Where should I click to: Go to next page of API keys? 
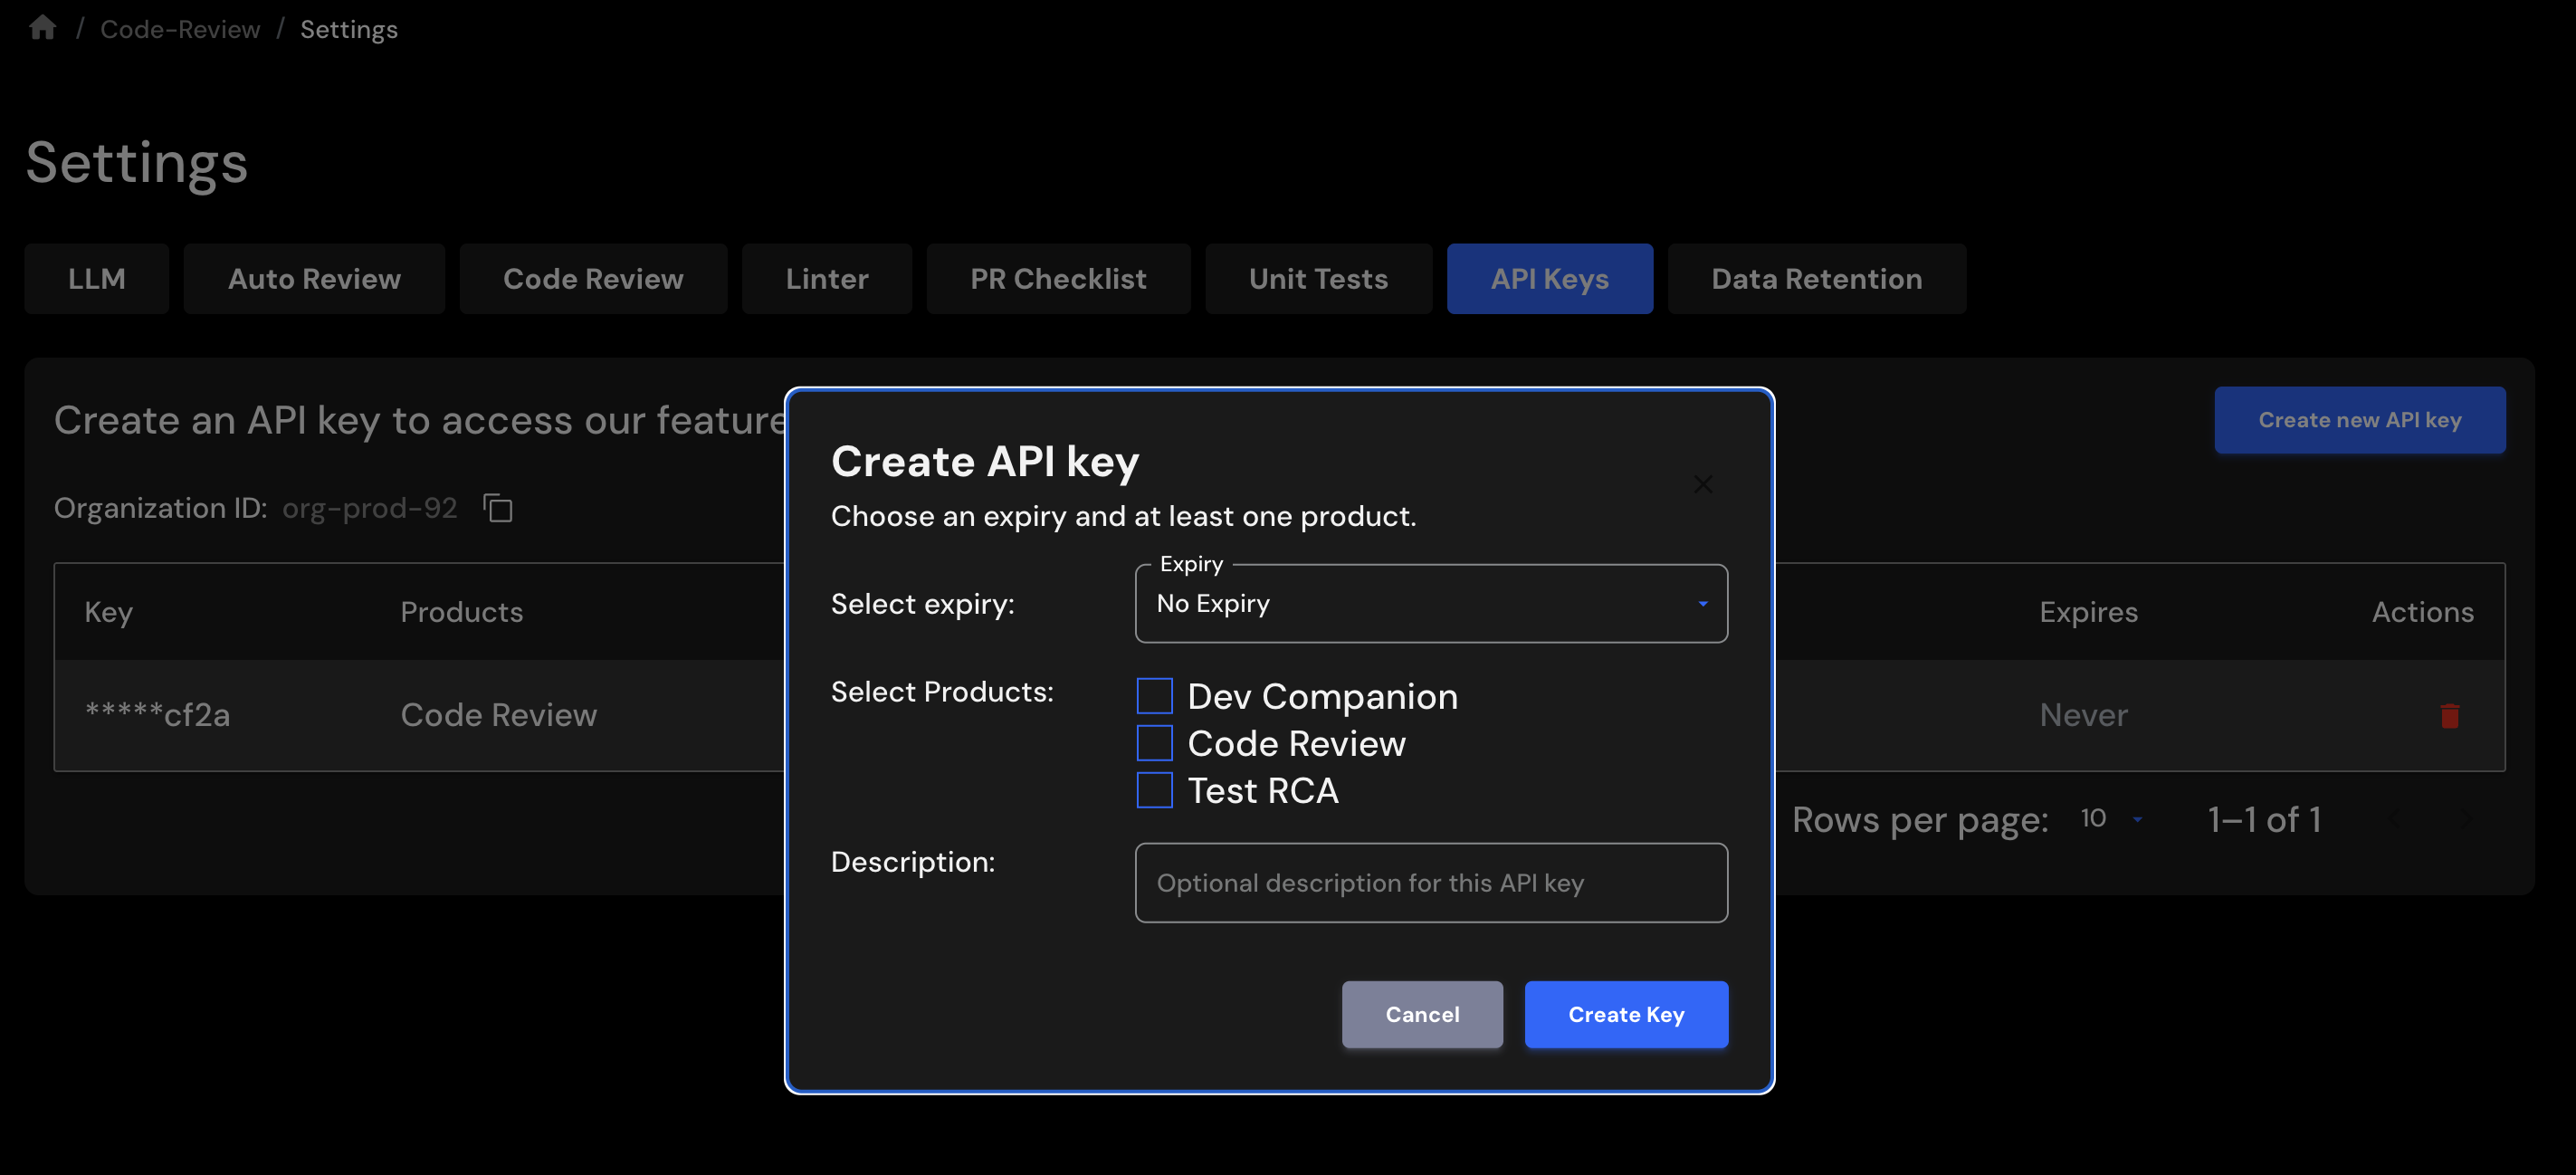pyautogui.click(x=2466, y=819)
